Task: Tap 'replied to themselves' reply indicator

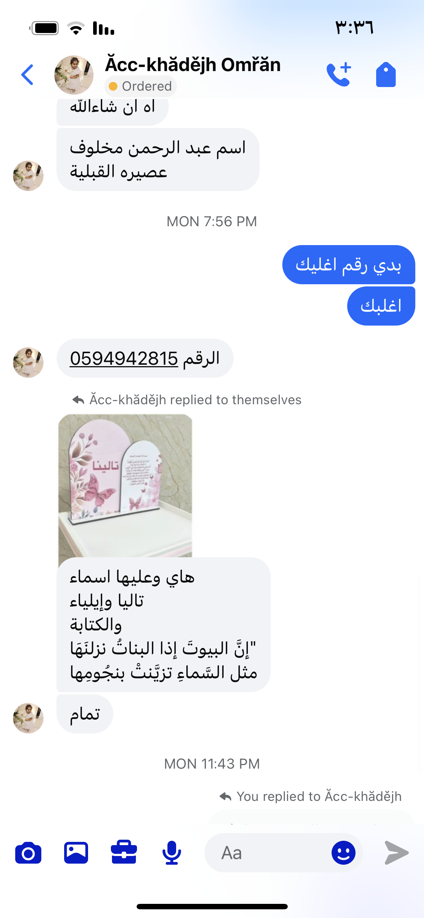Action: pos(187,400)
